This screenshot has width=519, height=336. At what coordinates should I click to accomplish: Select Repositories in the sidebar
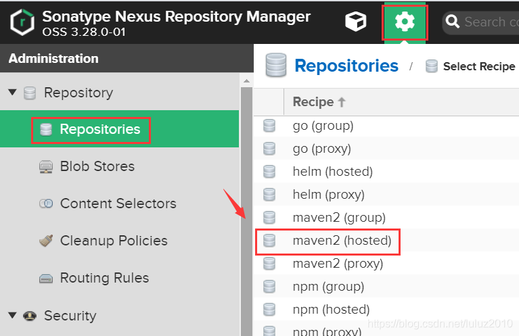[x=99, y=129]
